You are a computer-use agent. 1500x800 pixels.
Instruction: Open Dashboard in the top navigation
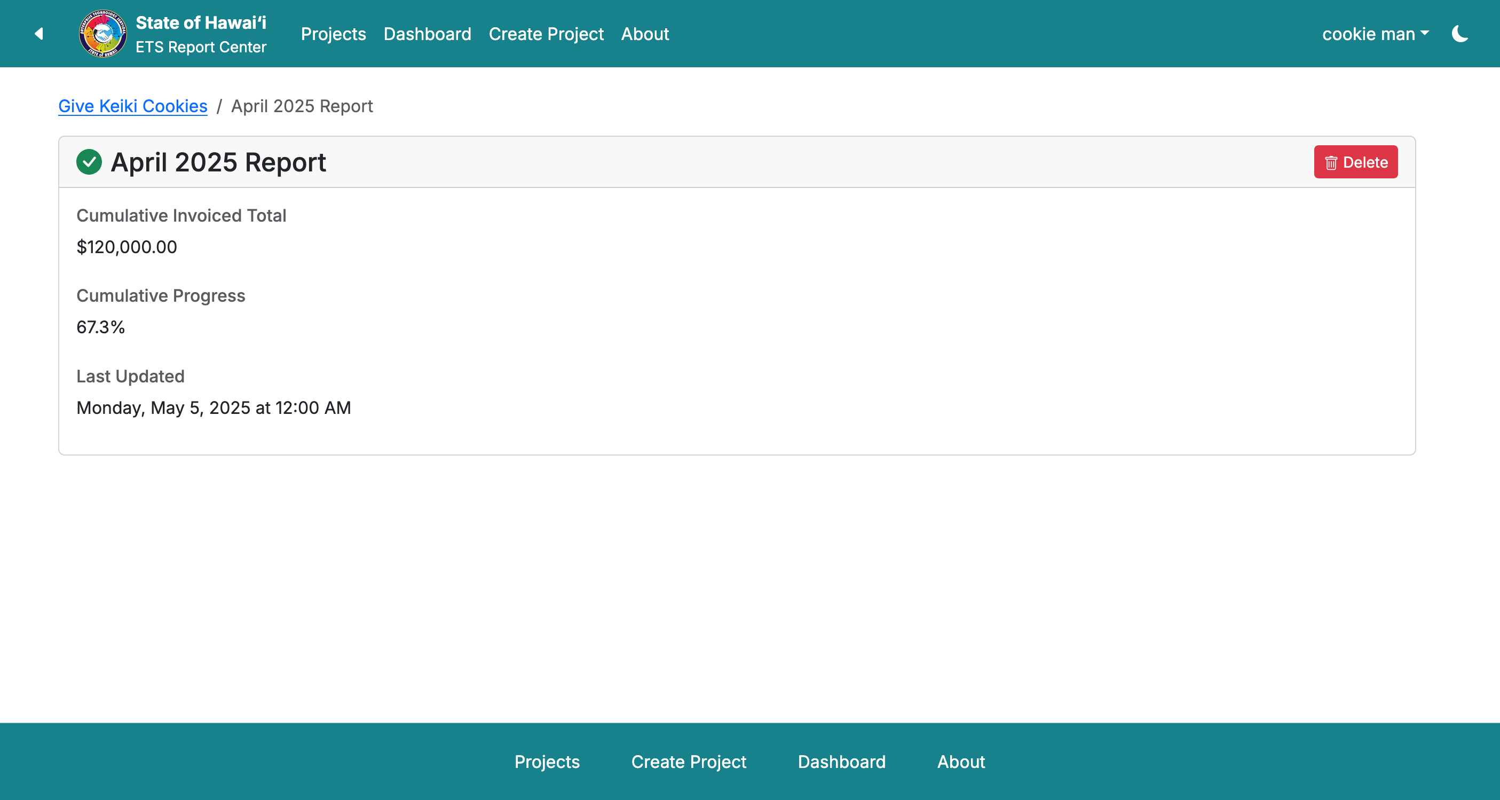[427, 34]
